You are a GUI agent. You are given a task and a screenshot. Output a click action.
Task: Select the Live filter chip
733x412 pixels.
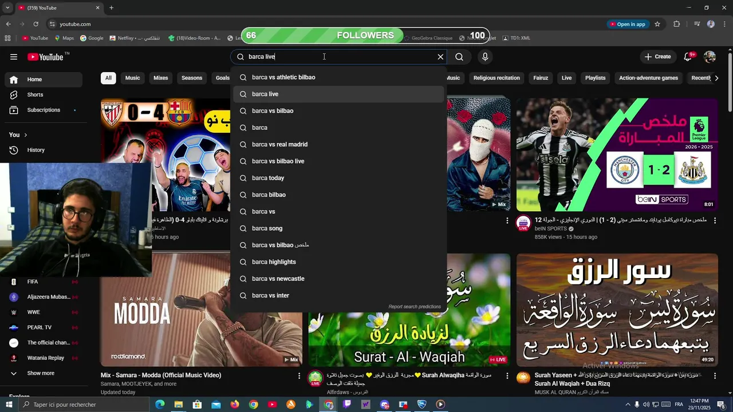coord(566,78)
